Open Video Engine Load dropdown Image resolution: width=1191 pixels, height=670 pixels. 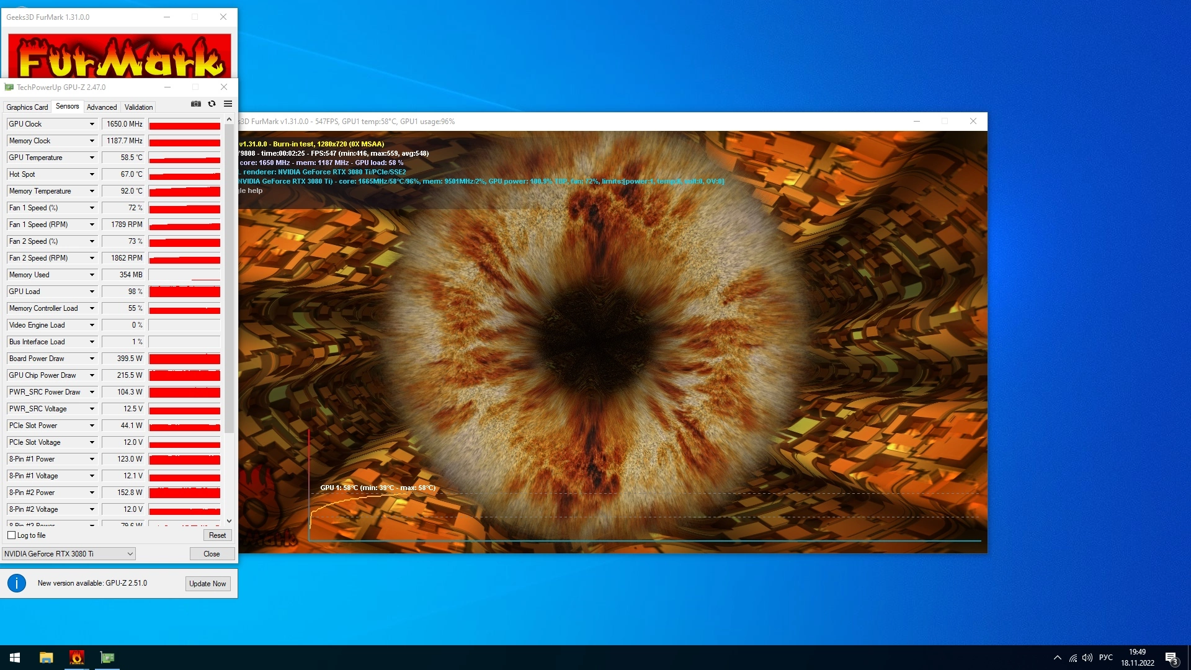coord(92,325)
